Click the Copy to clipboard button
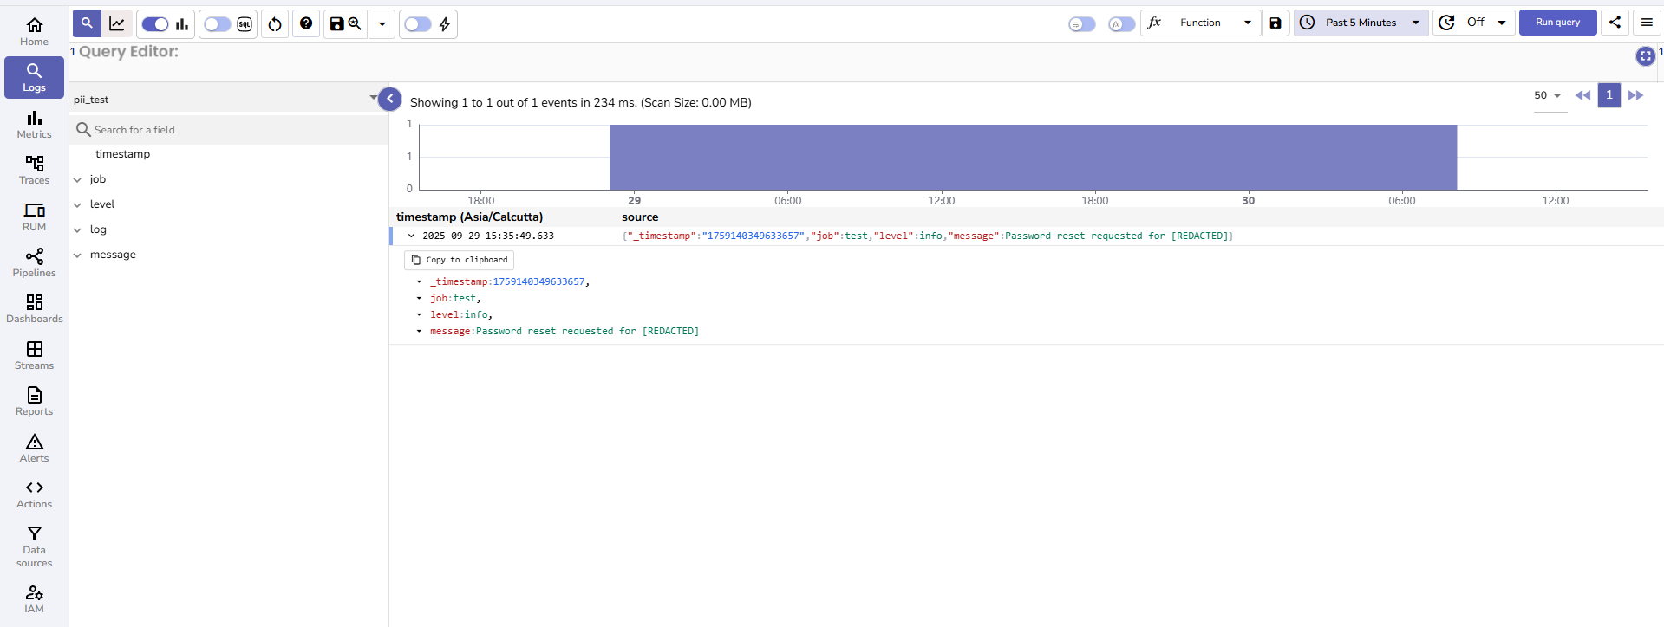 click(459, 260)
